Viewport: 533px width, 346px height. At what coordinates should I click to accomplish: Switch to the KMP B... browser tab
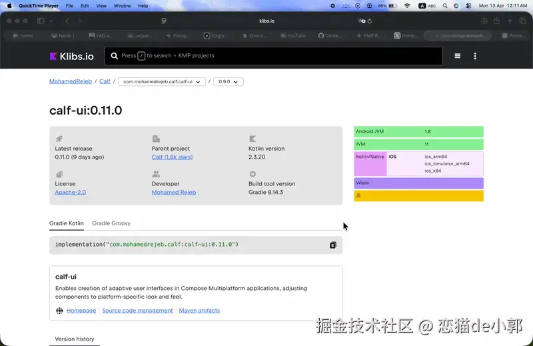[x=369, y=35]
